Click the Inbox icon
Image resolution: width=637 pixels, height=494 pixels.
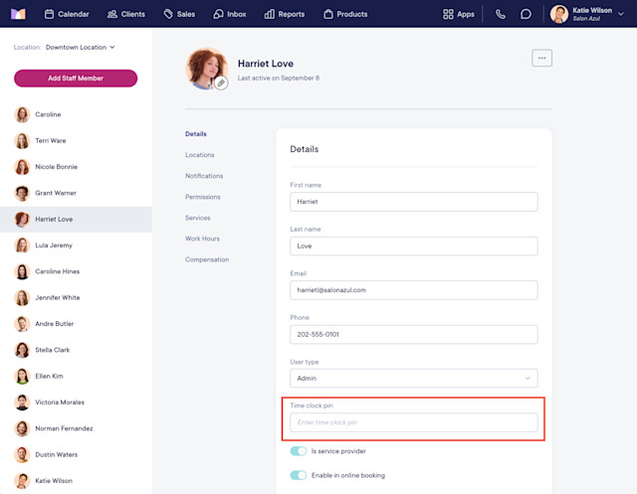pos(218,14)
